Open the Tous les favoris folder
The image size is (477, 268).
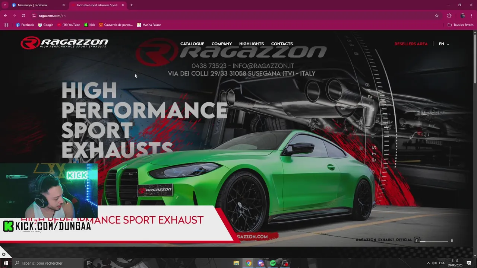pos(461,25)
